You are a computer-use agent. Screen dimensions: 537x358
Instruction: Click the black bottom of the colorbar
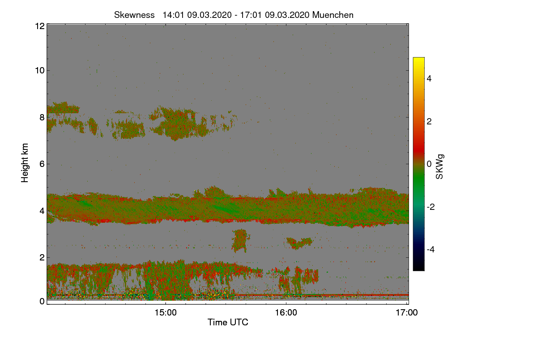click(x=418, y=267)
